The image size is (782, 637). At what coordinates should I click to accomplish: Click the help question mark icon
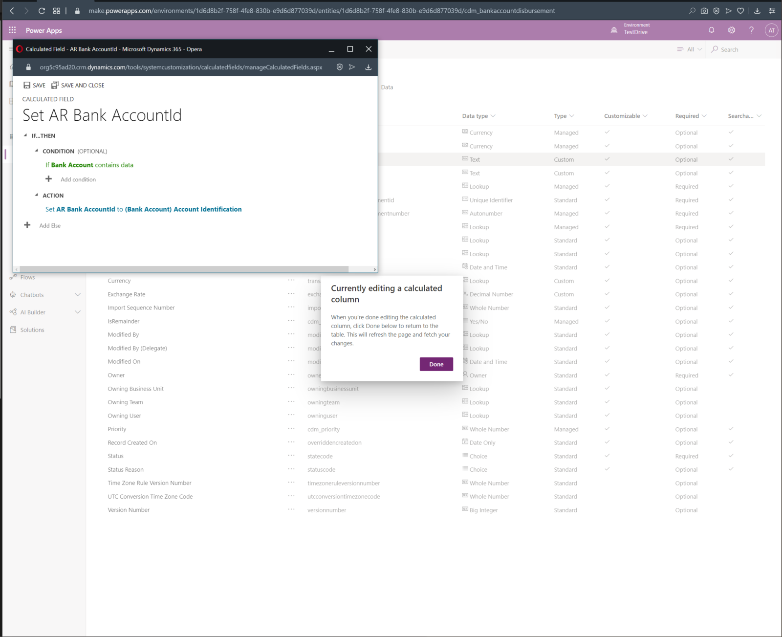751,30
